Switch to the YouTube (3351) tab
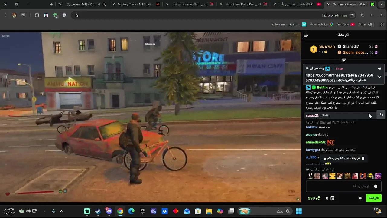This screenshot has width=387, height=218. (297, 4)
